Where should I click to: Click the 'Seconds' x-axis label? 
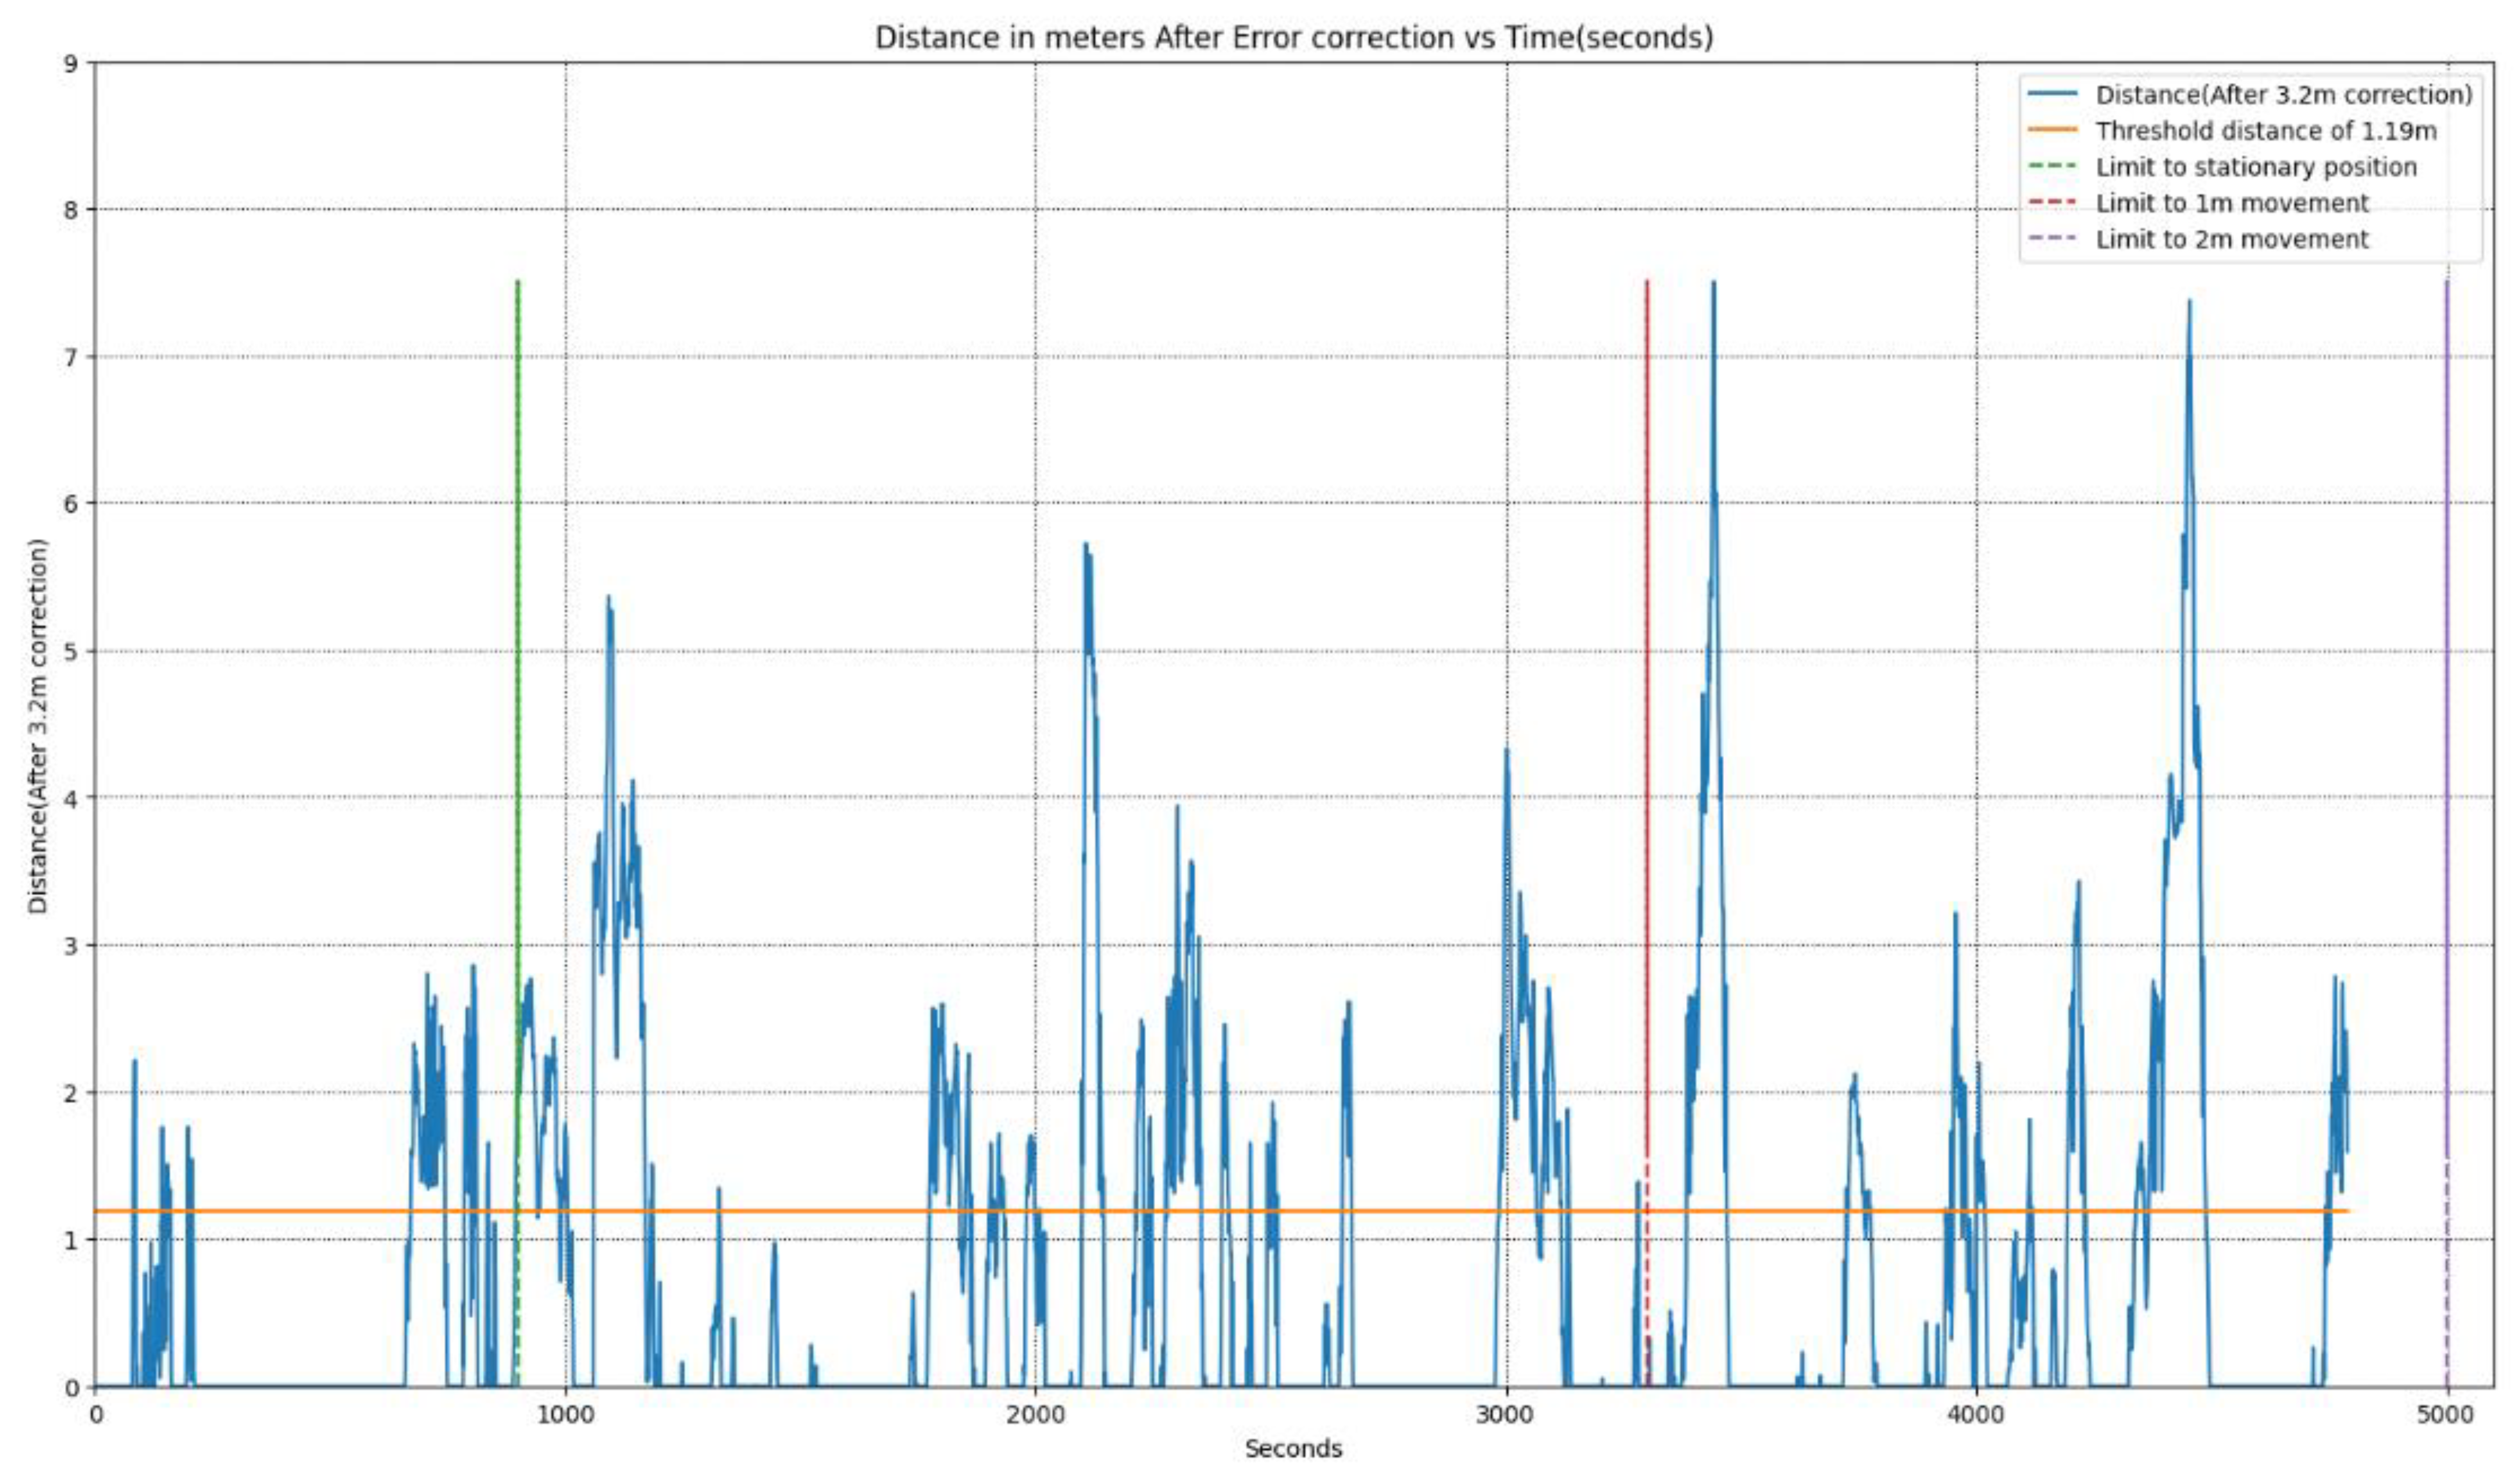coord(1294,1448)
